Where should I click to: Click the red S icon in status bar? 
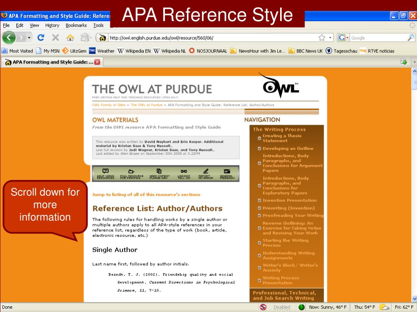click(263, 307)
